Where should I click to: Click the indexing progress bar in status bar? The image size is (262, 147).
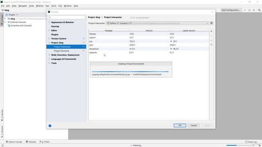239,145
